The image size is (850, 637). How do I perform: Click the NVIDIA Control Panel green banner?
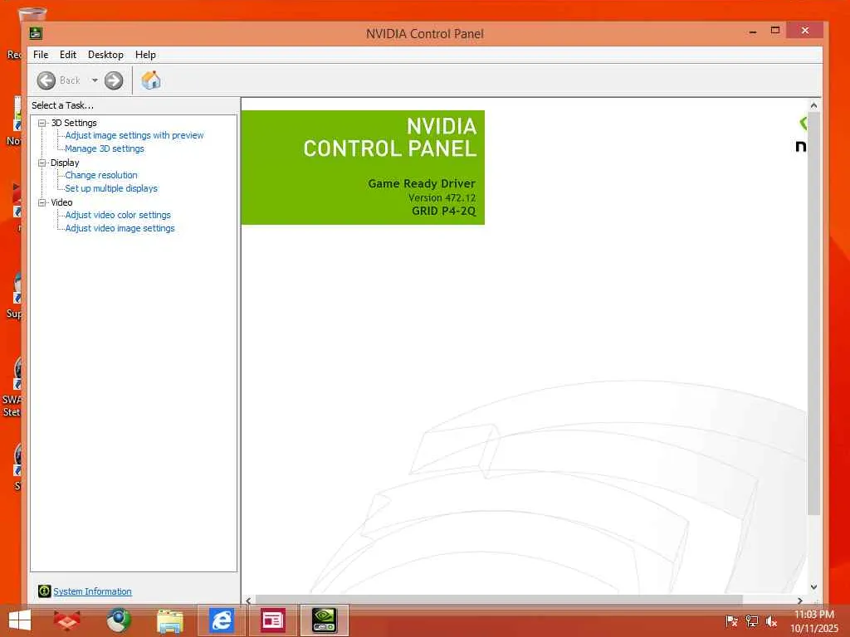[x=363, y=168]
